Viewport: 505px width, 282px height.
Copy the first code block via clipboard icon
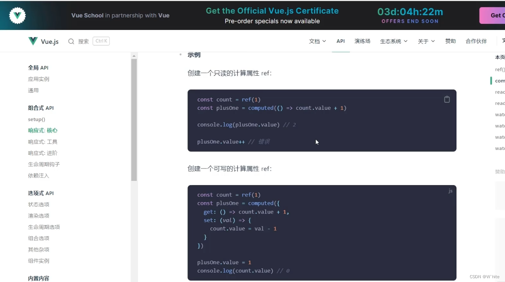447,100
